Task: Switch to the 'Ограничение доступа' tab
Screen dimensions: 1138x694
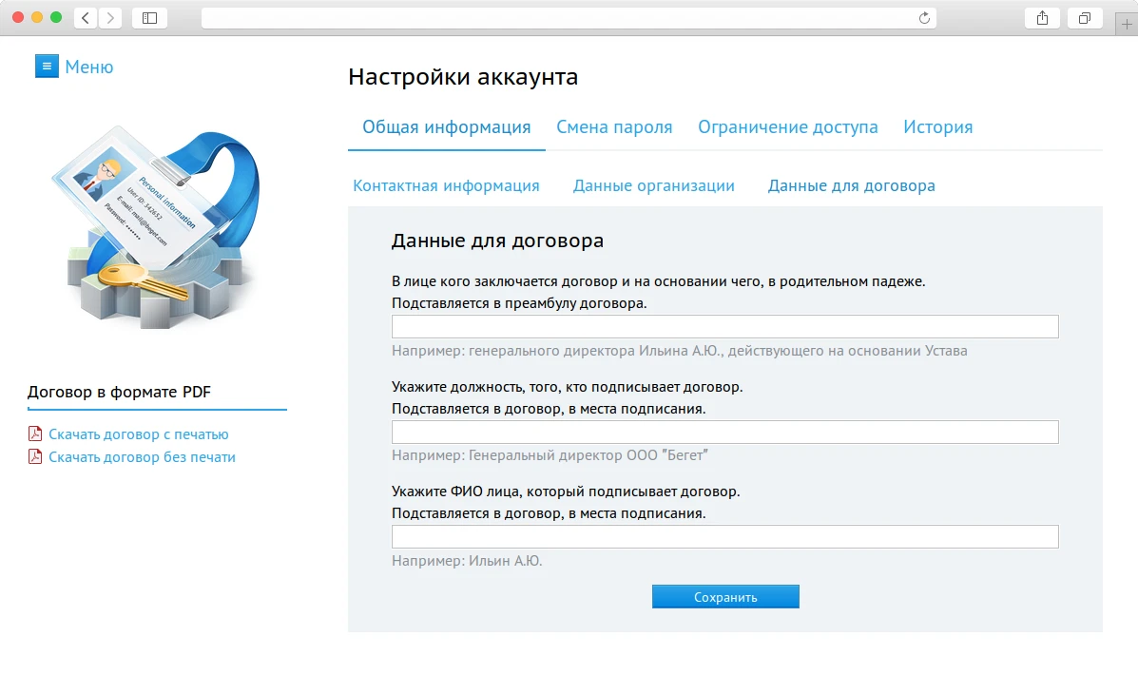Action: pos(787,126)
